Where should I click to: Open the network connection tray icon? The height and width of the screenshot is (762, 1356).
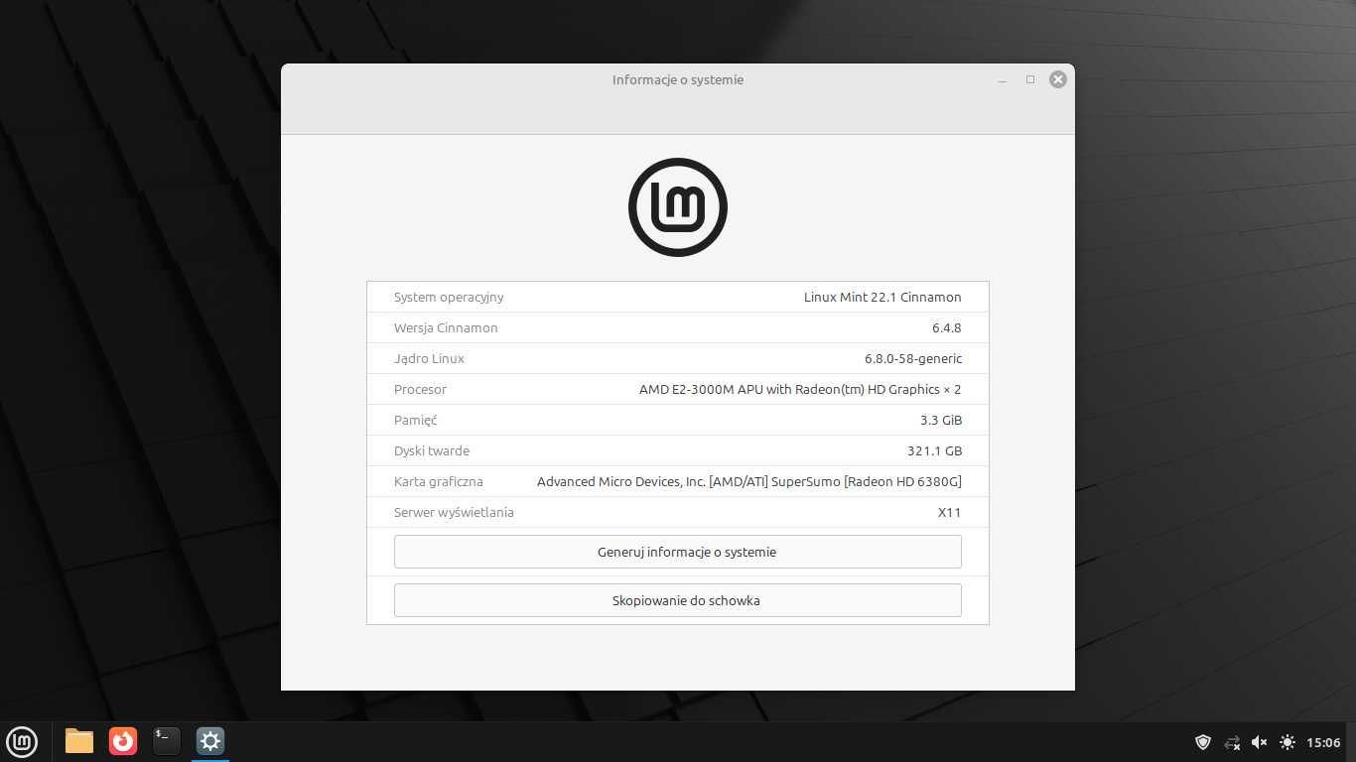[x=1232, y=742]
